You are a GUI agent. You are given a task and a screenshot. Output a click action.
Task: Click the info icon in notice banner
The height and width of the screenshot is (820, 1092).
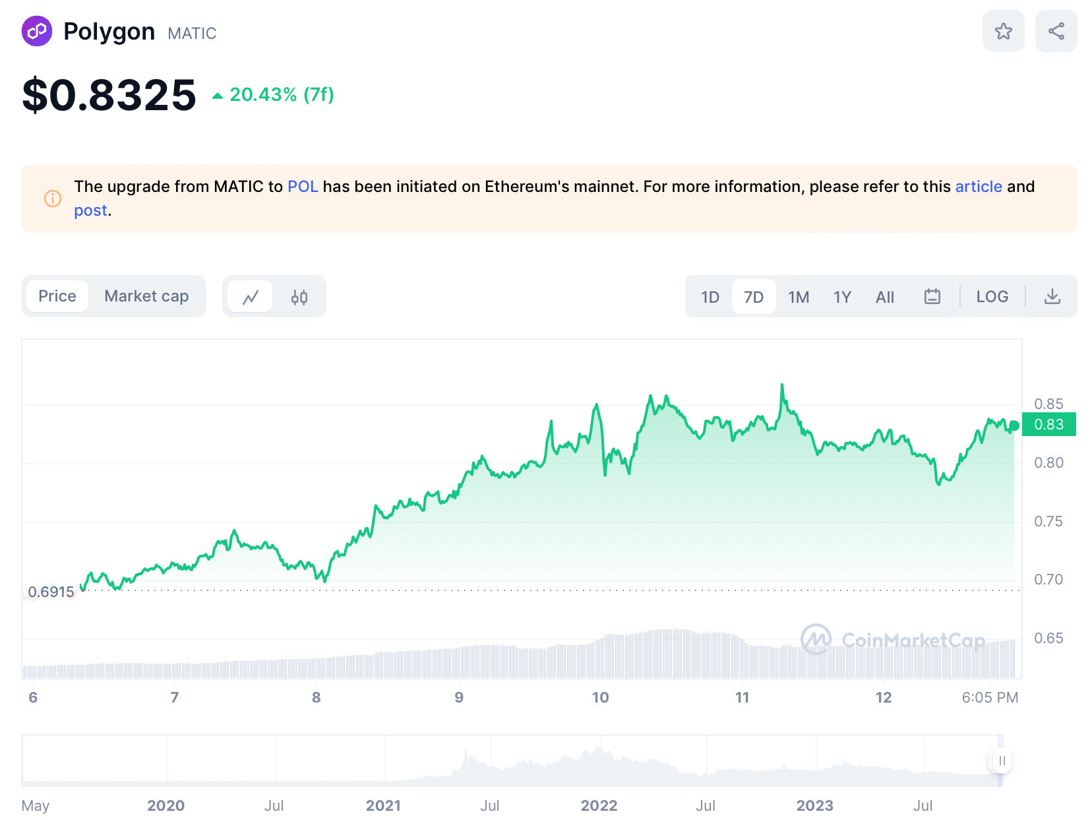[53, 198]
